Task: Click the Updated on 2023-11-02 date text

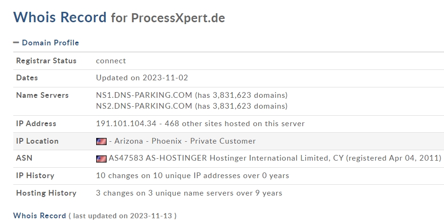Action: point(142,78)
